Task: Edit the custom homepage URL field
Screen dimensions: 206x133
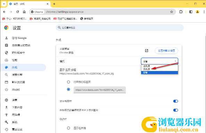Action: tap(100, 90)
